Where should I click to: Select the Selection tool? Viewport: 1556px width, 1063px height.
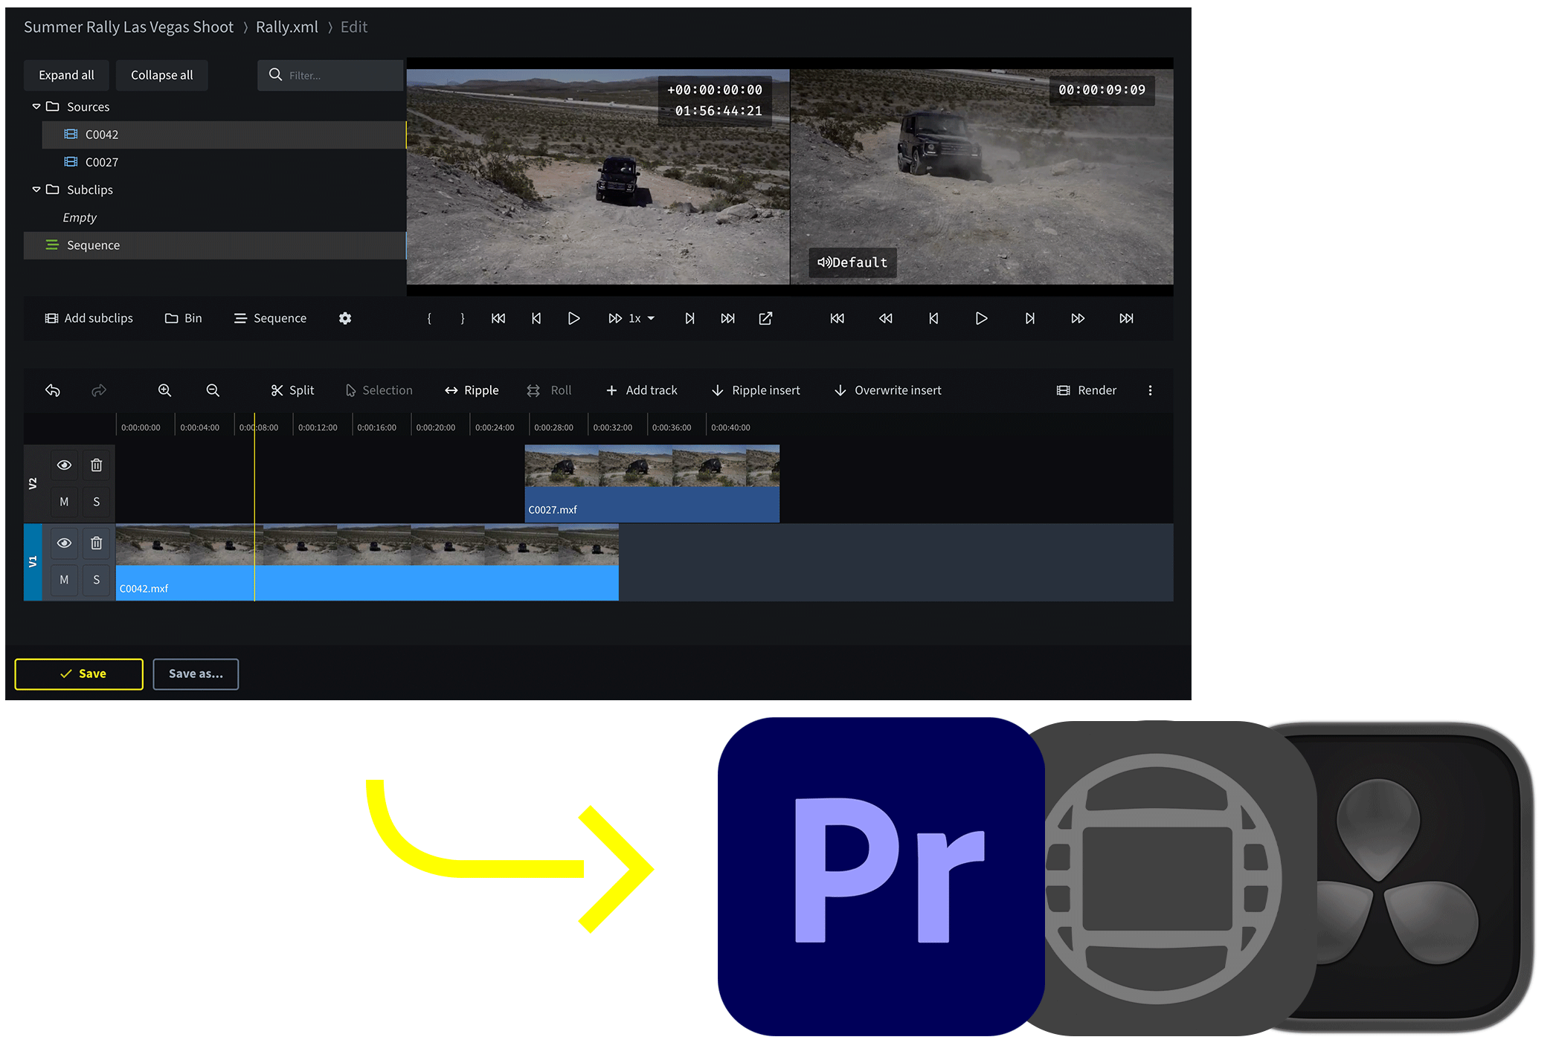[379, 390]
